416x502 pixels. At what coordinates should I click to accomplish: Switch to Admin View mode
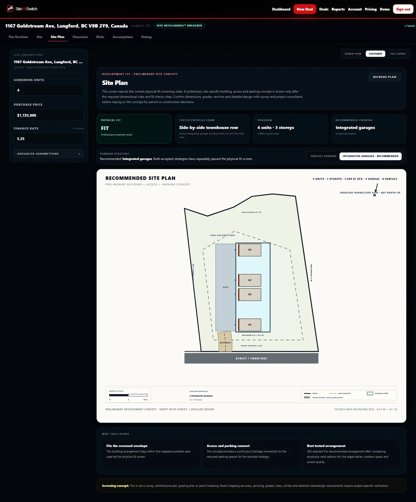pyautogui.click(x=353, y=54)
